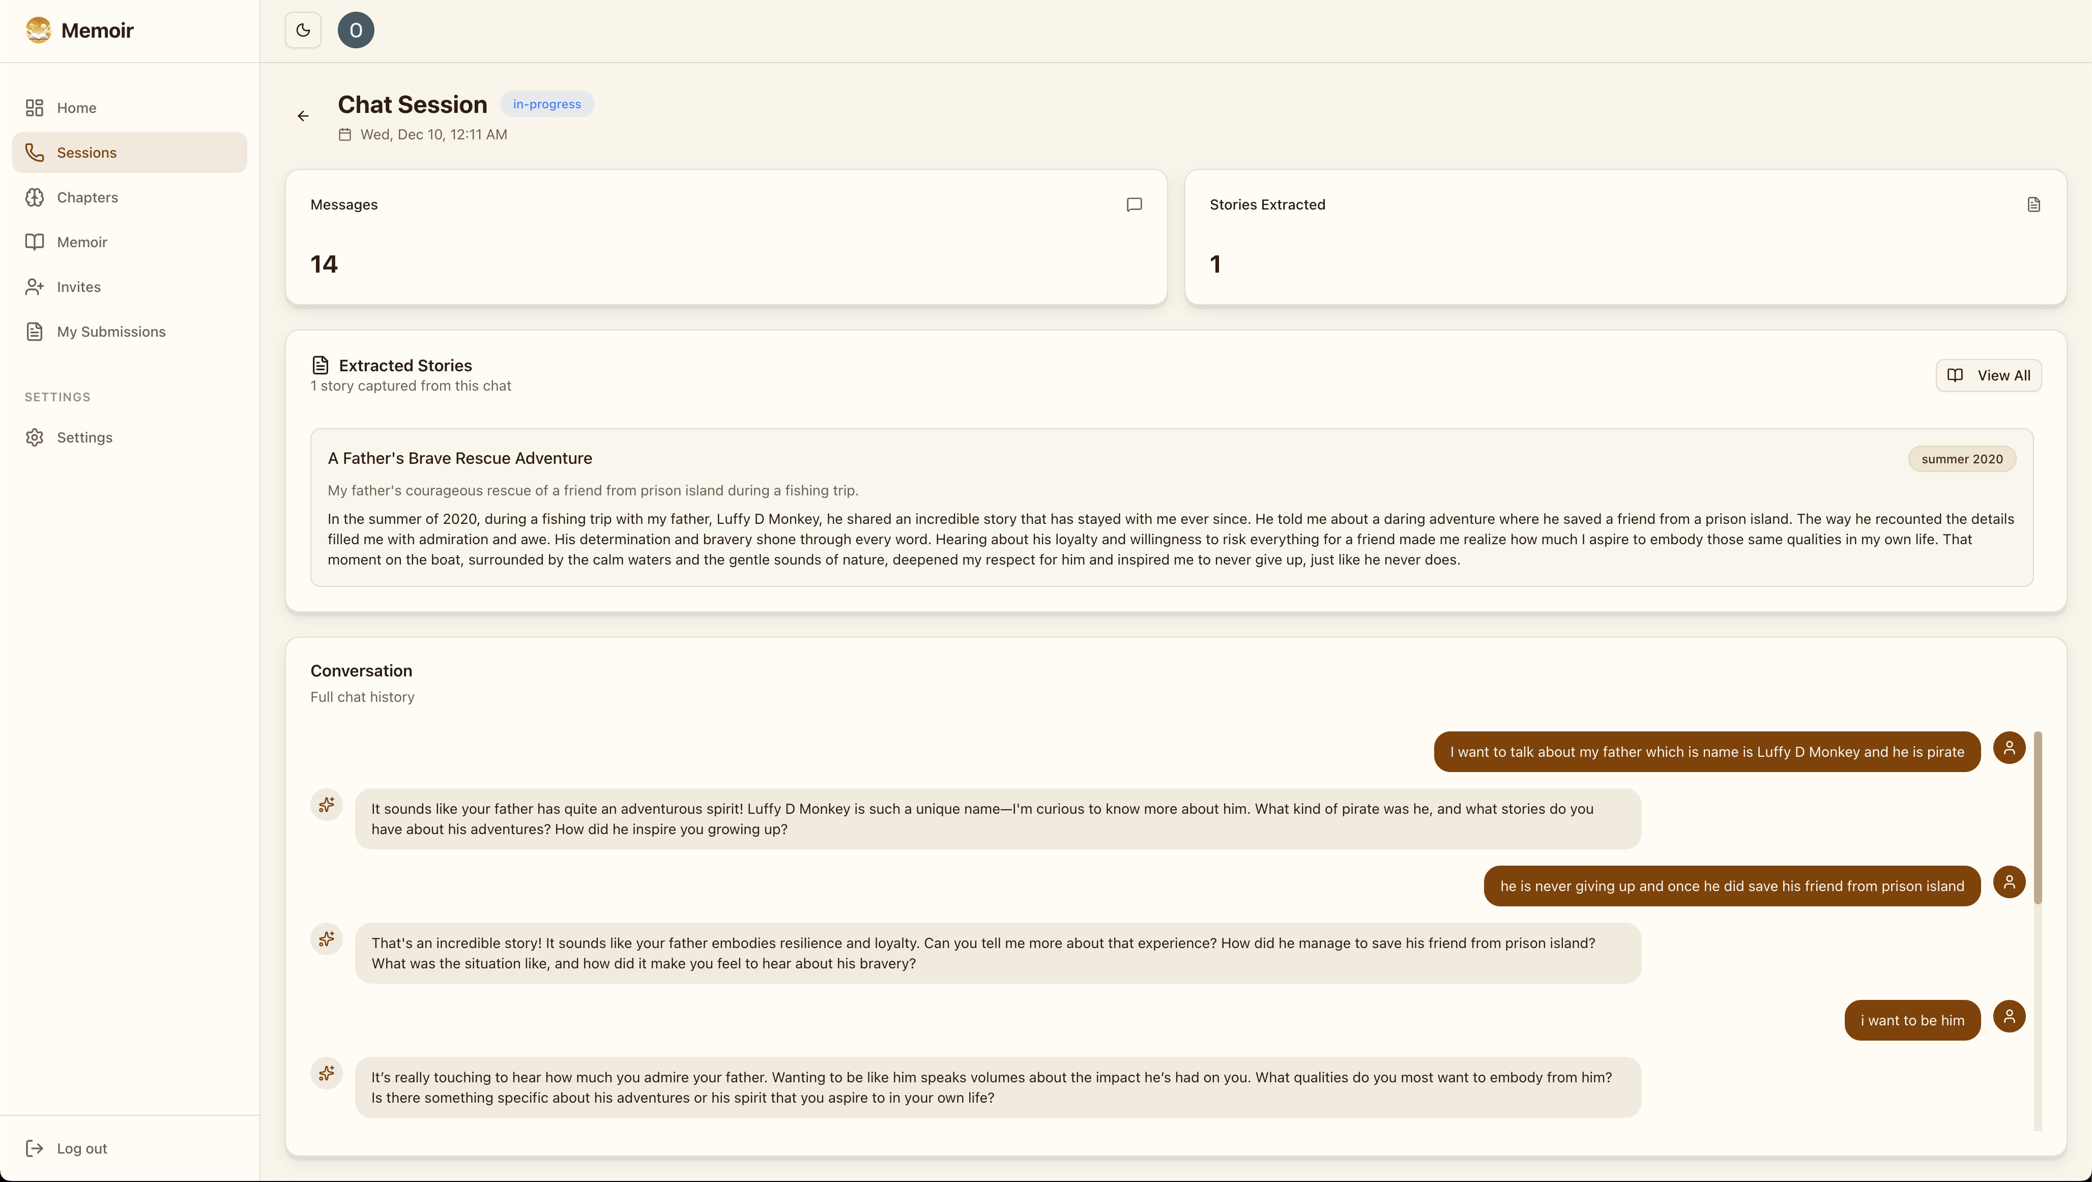Select Sessions in the sidebar
This screenshot has height=1182, width=2092.
click(86, 153)
